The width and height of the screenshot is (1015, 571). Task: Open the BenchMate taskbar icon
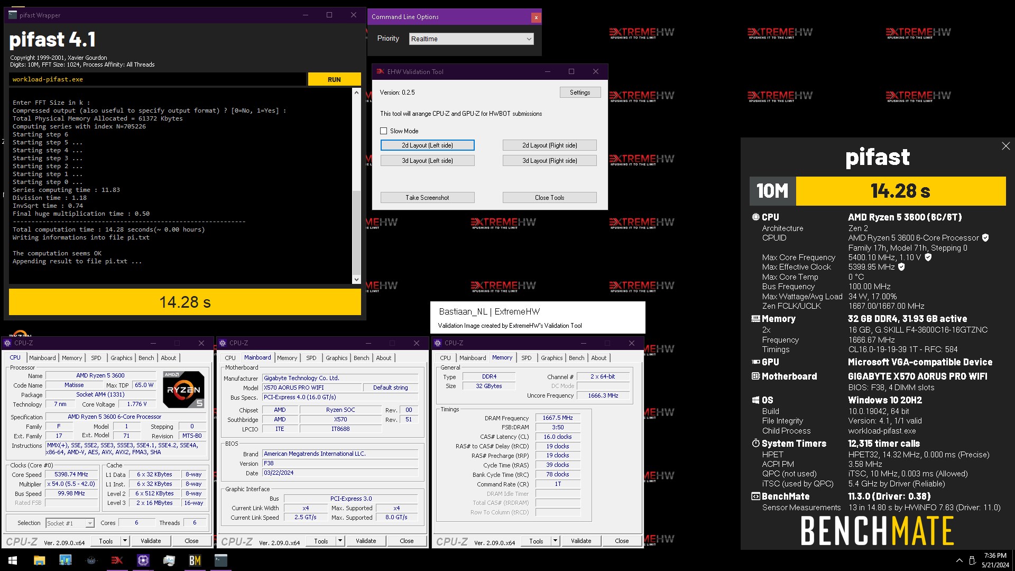tap(195, 560)
